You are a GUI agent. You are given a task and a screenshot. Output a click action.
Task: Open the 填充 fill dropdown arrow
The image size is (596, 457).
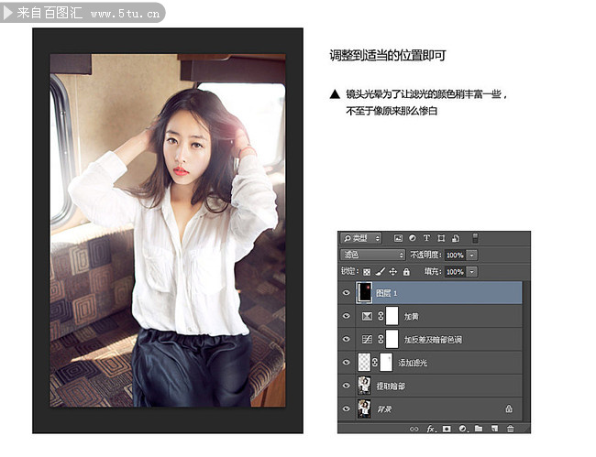tap(472, 272)
